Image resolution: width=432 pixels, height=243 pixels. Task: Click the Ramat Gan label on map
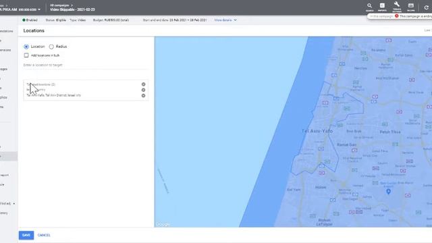[346, 144]
